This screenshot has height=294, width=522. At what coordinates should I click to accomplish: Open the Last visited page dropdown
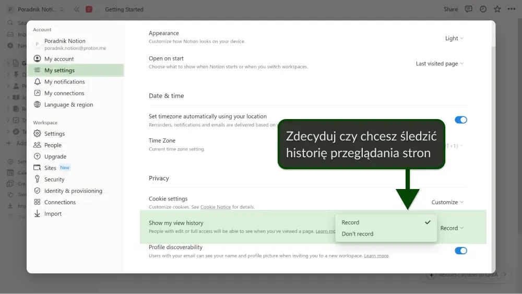[x=440, y=64]
